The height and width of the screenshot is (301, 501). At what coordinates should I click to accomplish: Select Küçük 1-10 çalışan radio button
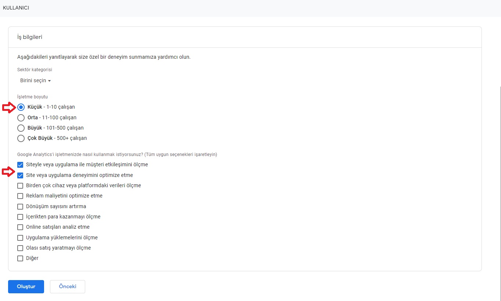21,107
